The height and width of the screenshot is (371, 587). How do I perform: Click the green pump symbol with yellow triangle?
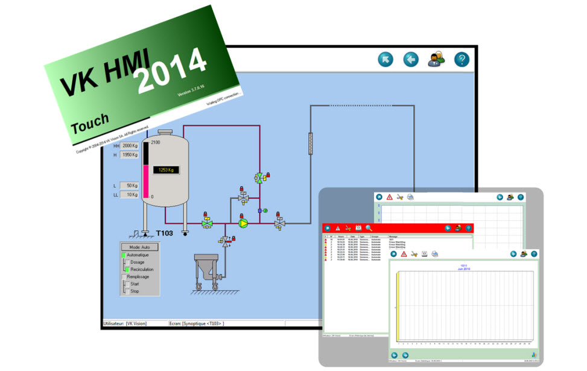coord(243,223)
